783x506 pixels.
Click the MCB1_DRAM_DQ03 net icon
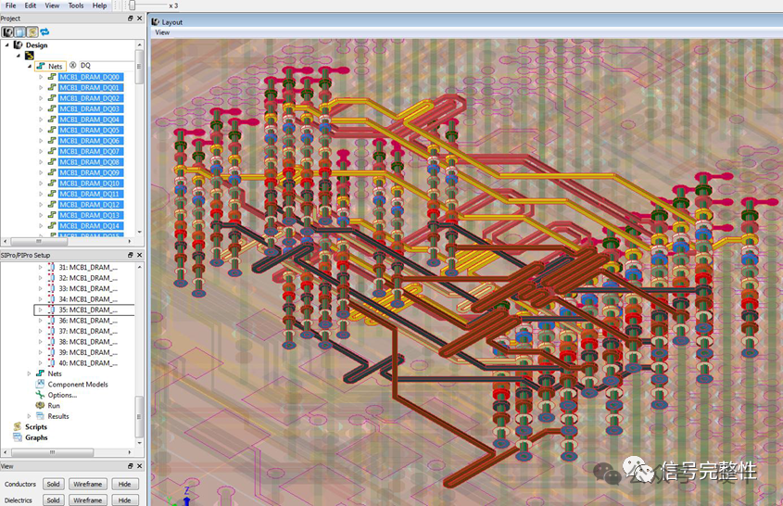pos(52,109)
